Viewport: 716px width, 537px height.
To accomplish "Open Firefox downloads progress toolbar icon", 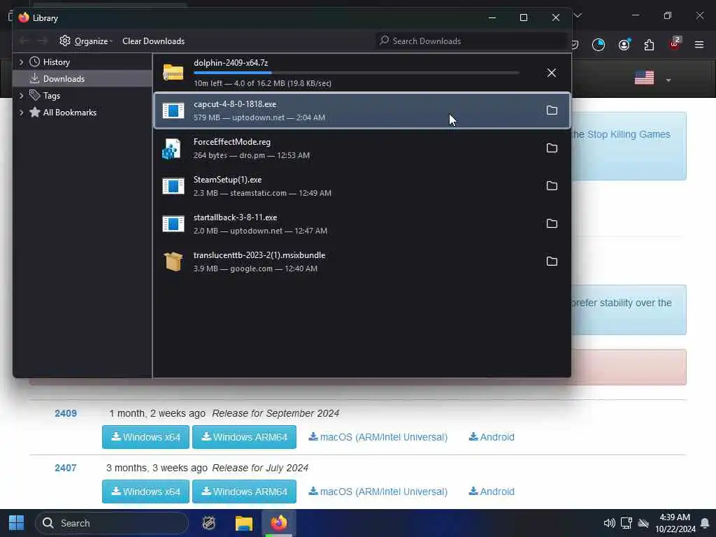I will point(599,45).
